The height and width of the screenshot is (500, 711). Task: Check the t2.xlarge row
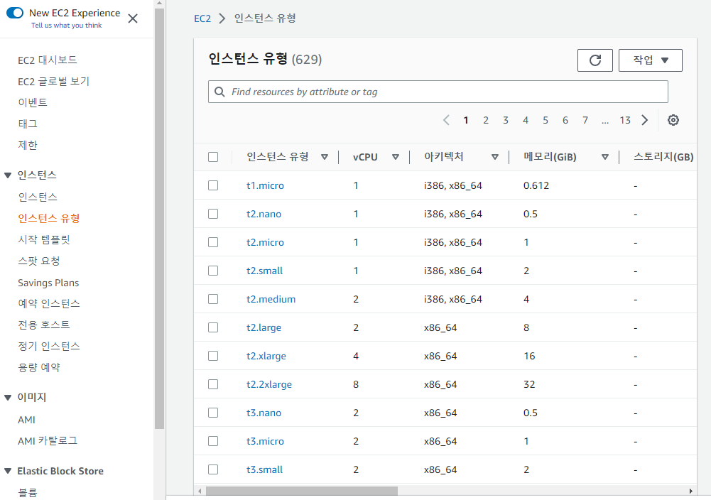[x=213, y=356]
